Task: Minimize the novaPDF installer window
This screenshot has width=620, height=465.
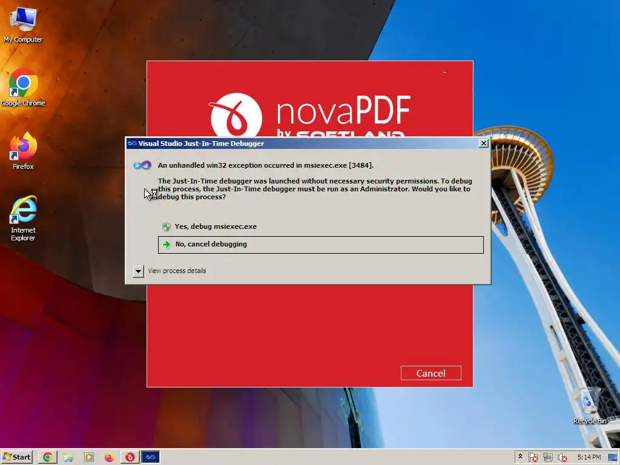Action: 444,73
